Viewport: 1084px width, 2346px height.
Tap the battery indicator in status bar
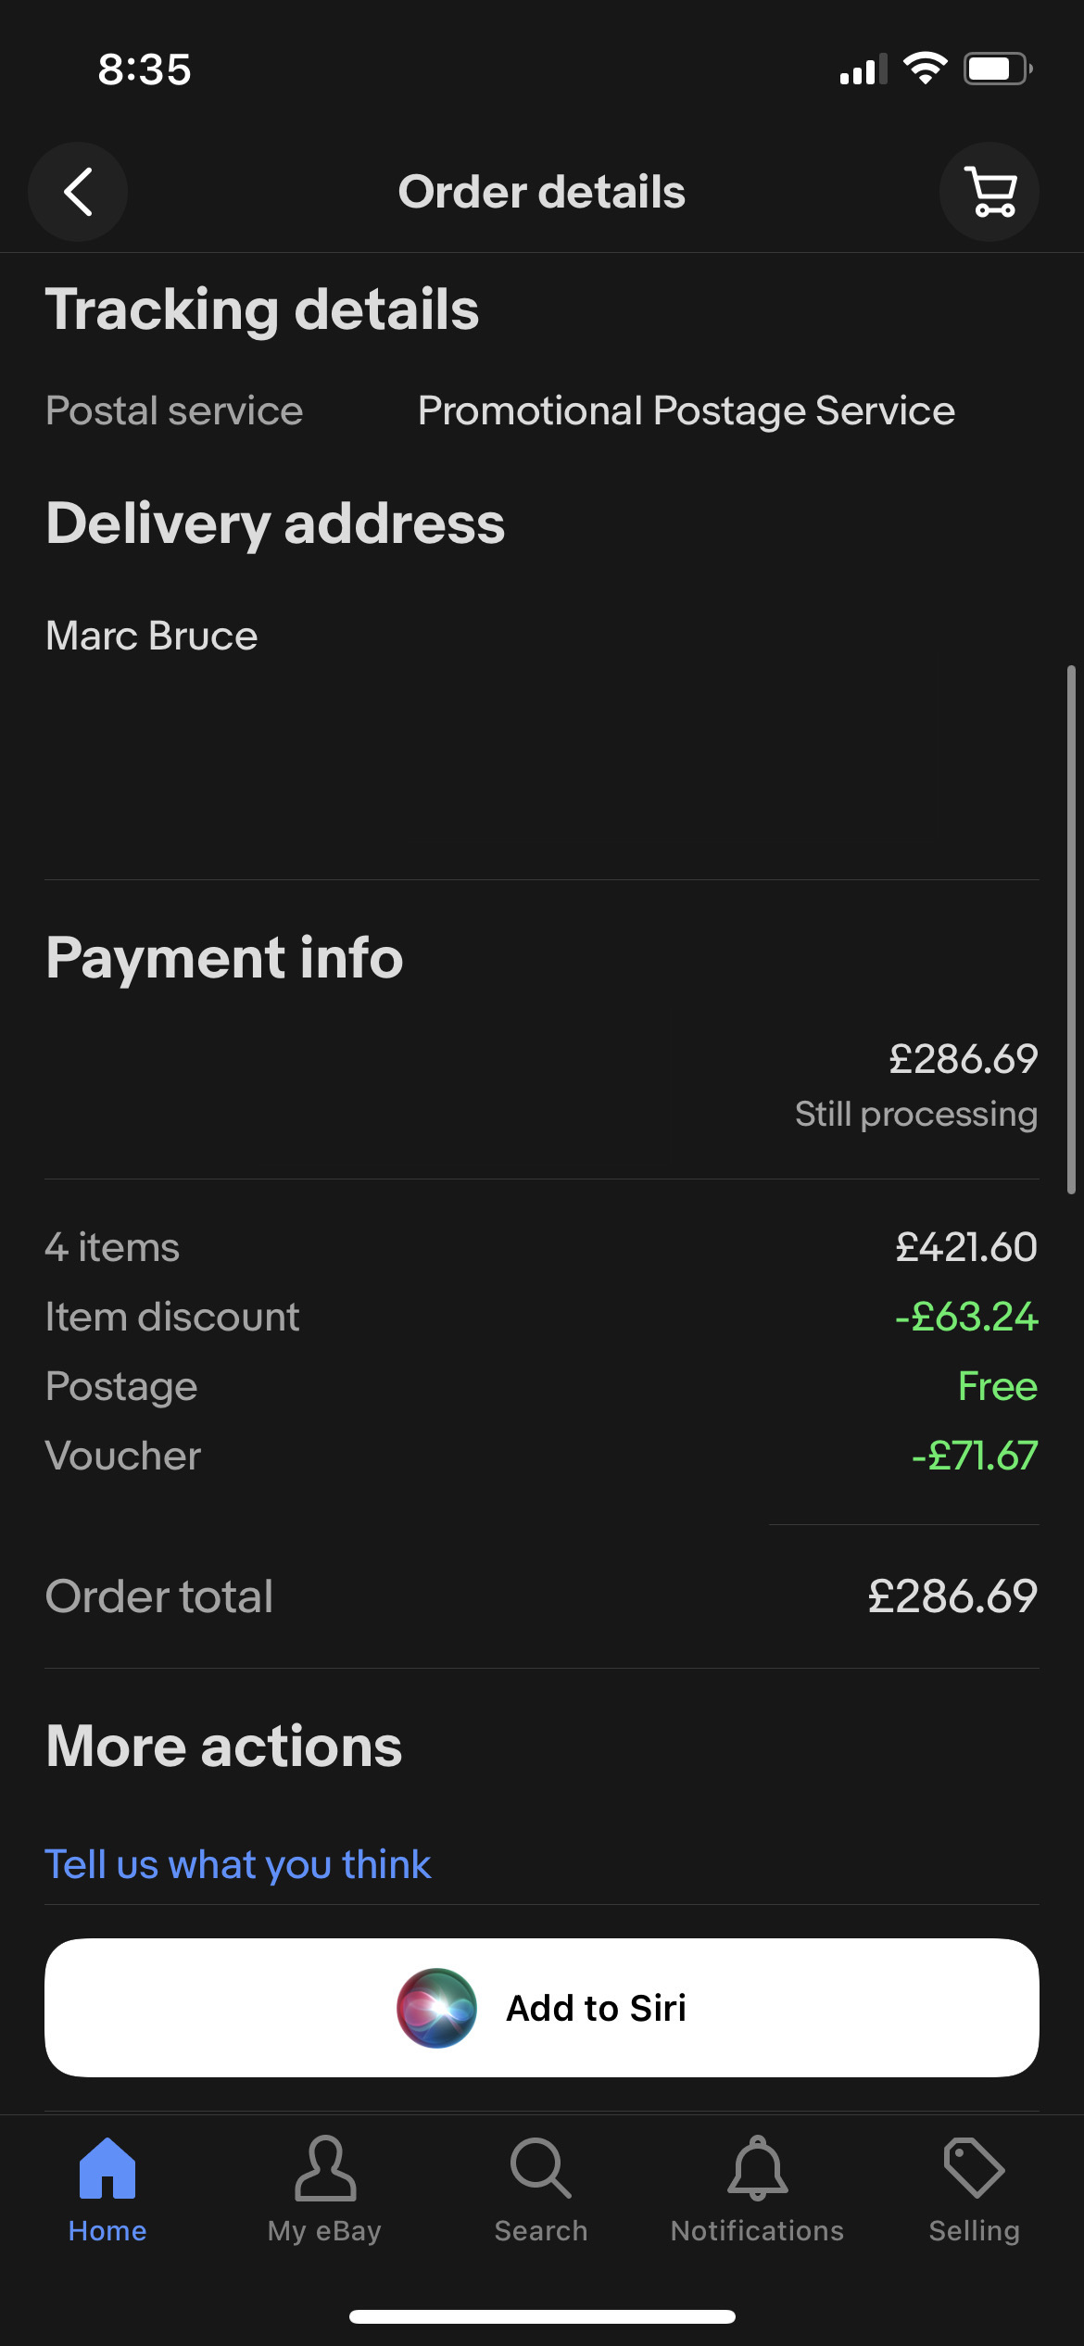[998, 69]
